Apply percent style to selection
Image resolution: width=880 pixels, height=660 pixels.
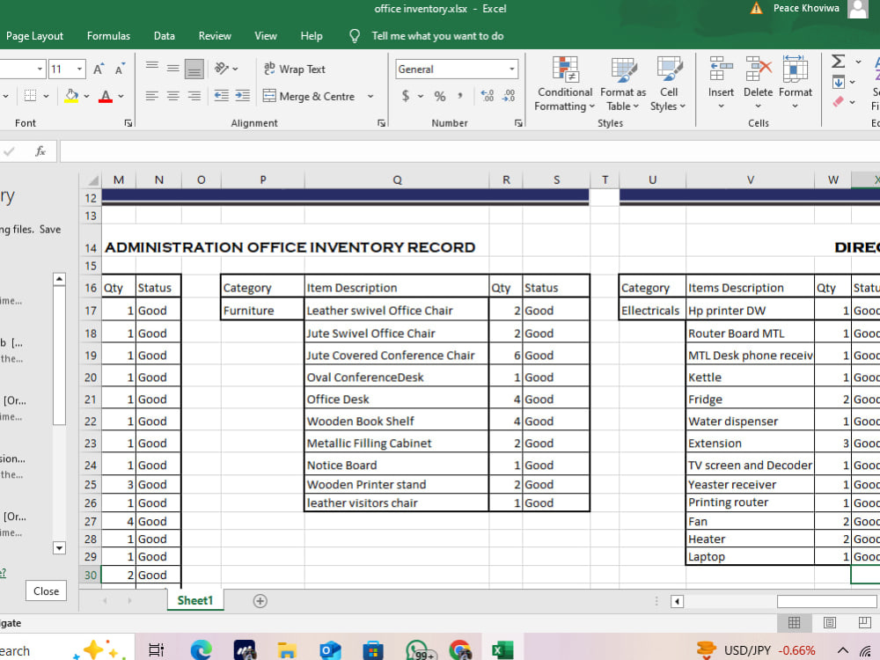coord(439,96)
